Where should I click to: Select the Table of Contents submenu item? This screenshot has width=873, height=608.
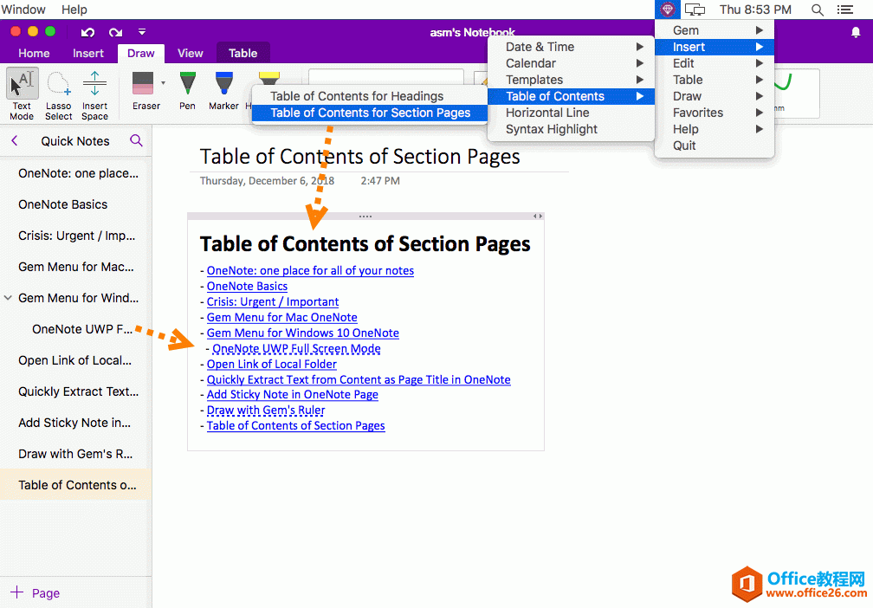(572, 96)
